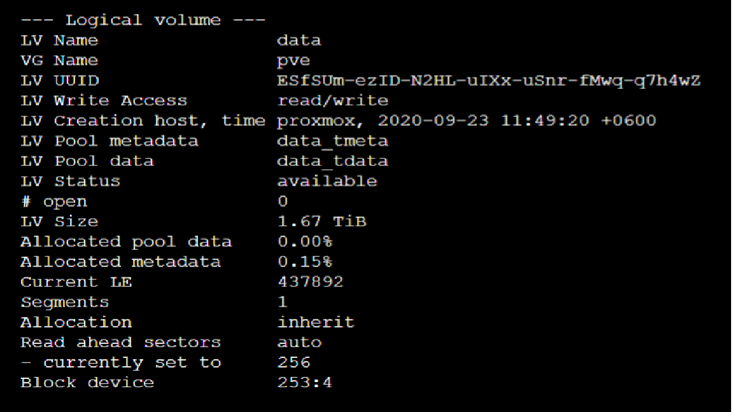The width and height of the screenshot is (733, 412).
Task: Click the read ahead sectors 'auto'
Action: (299, 343)
